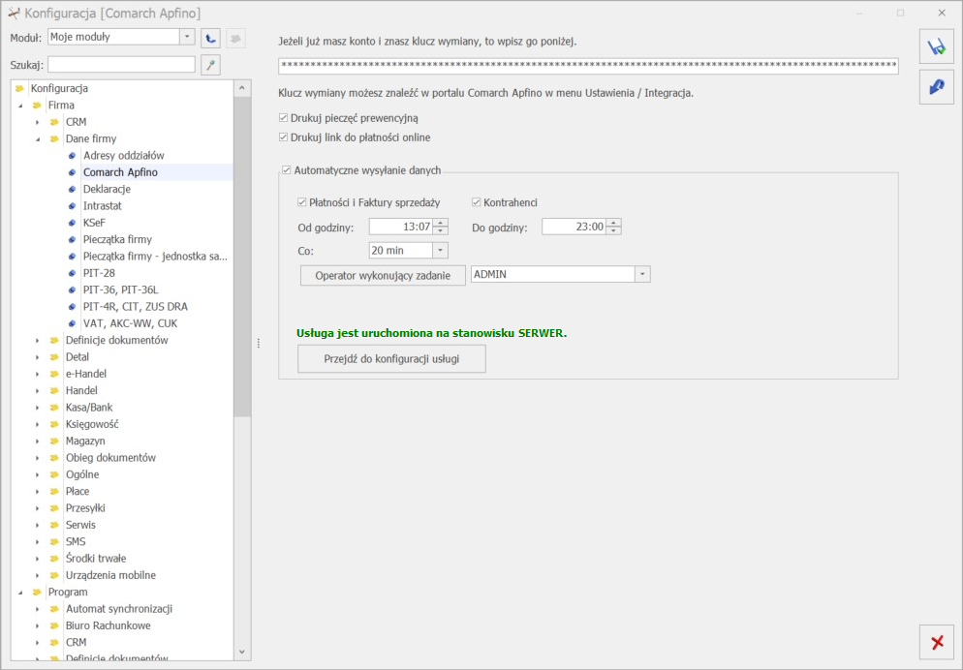Increase the Do godziny time with up arrow
Screen dimensions: 963x670
tap(613, 223)
